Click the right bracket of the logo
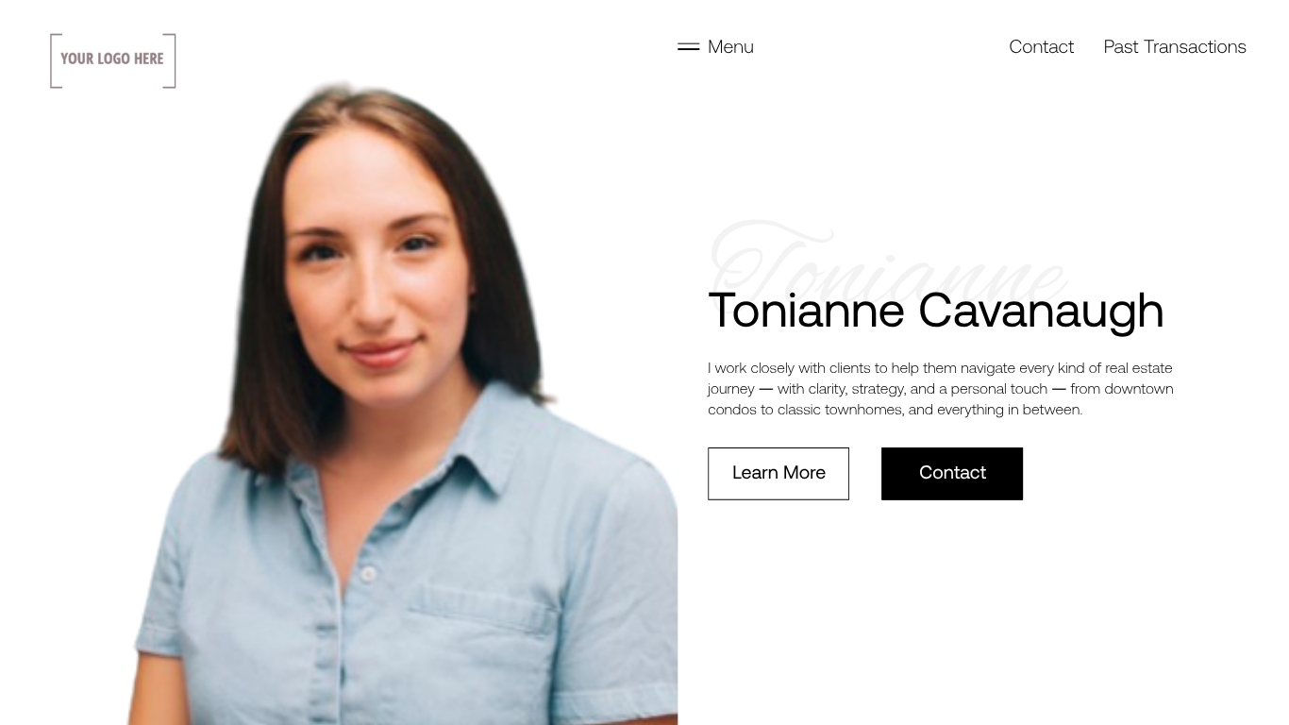Viewport: 1289px width, 725px height. point(170,60)
